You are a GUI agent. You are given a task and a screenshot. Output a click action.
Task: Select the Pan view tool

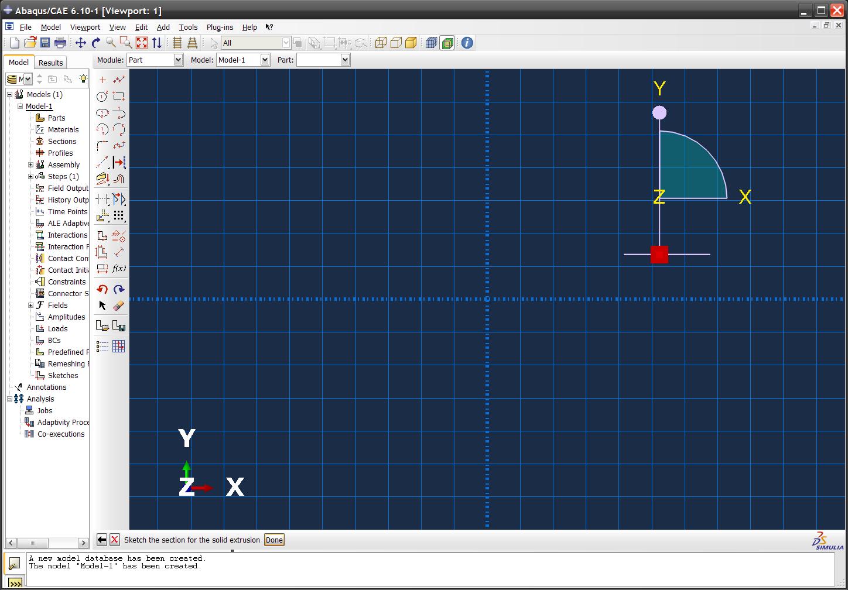[80, 43]
